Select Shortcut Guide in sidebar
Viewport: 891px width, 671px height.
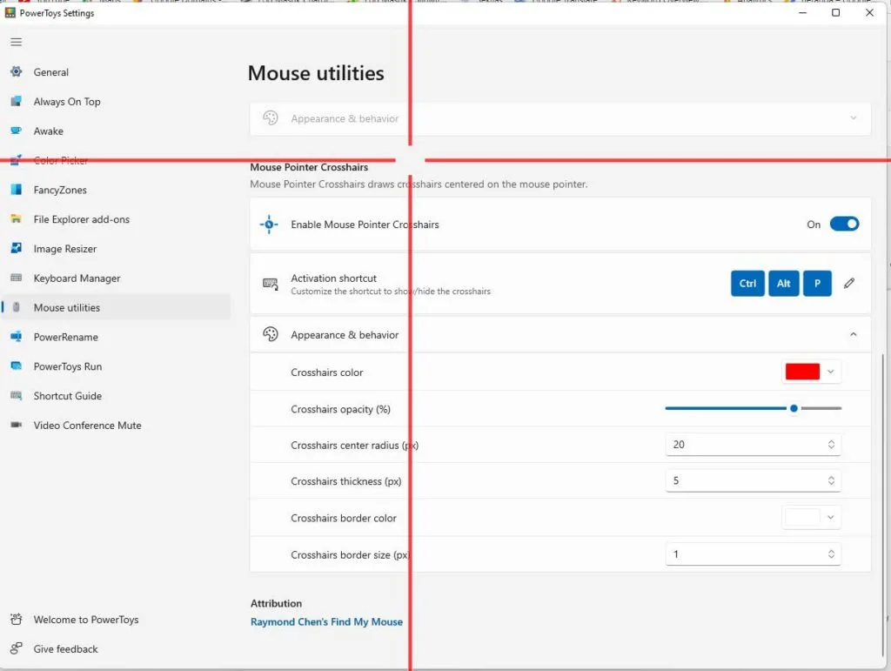point(116,396)
